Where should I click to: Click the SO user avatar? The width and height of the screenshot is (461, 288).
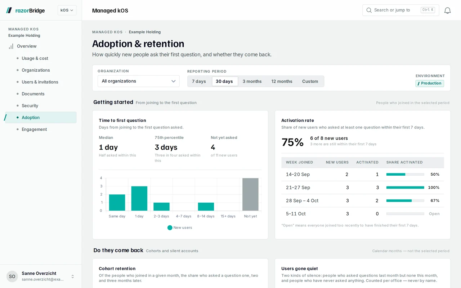12,276
